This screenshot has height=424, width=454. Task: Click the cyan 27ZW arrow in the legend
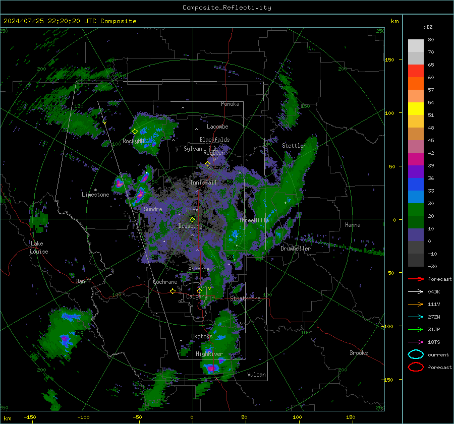point(416,317)
